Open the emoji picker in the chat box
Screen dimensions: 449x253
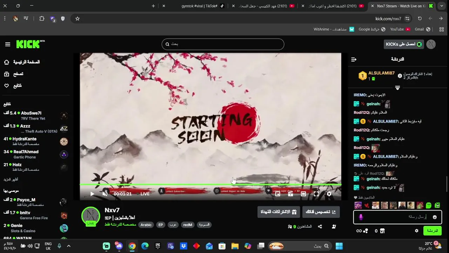pyautogui.click(x=435, y=217)
